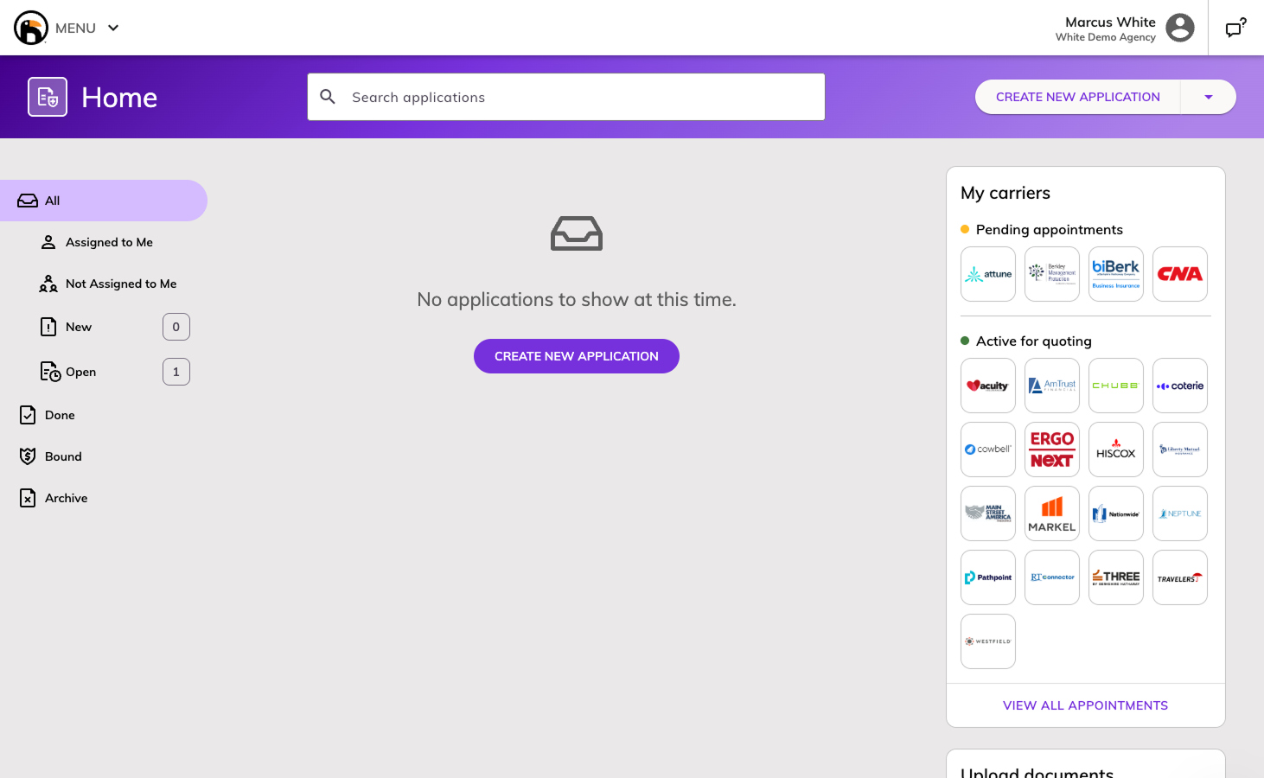The width and height of the screenshot is (1264, 778).
Task: Choose the CNA carrier logo
Action: coord(1180,274)
